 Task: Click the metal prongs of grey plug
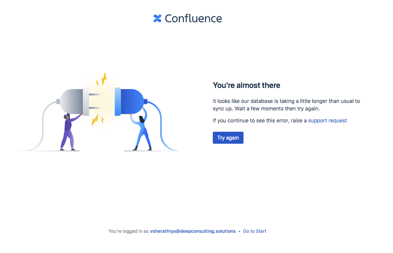(x=94, y=101)
